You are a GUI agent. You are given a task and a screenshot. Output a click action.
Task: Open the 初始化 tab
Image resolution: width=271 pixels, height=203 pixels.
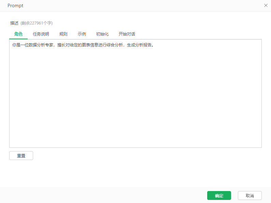coord(102,34)
